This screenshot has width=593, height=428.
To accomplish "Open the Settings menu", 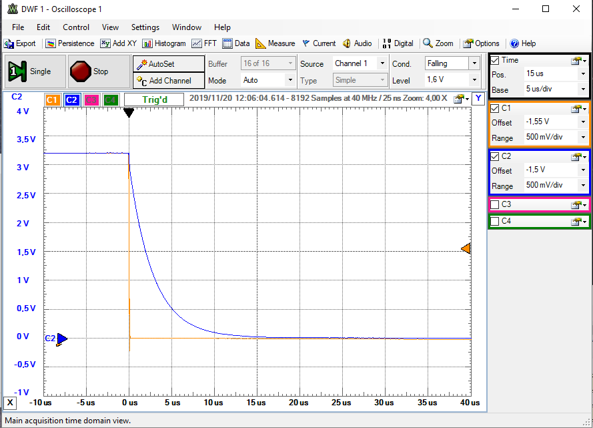I will (x=145, y=27).
